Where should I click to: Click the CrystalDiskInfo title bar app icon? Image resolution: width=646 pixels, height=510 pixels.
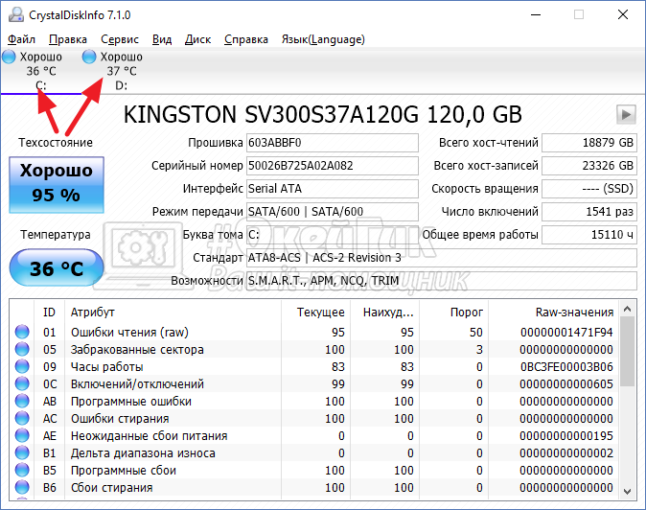(x=16, y=14)
